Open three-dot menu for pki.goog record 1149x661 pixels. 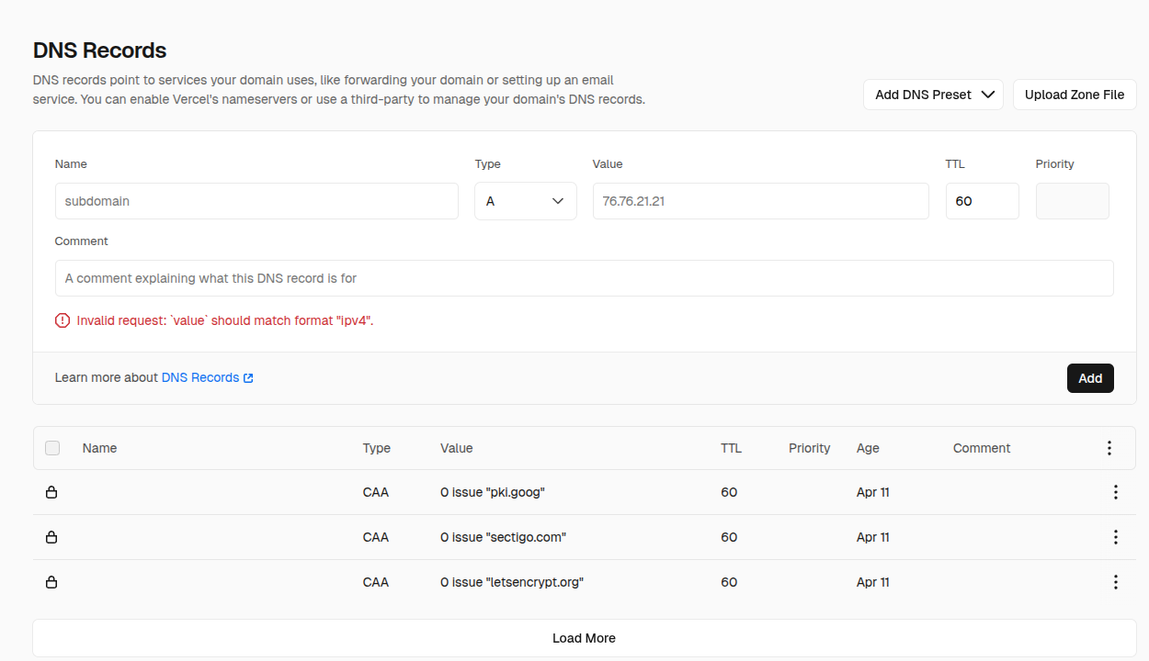pyautogui.click(x=1115, y=492)
